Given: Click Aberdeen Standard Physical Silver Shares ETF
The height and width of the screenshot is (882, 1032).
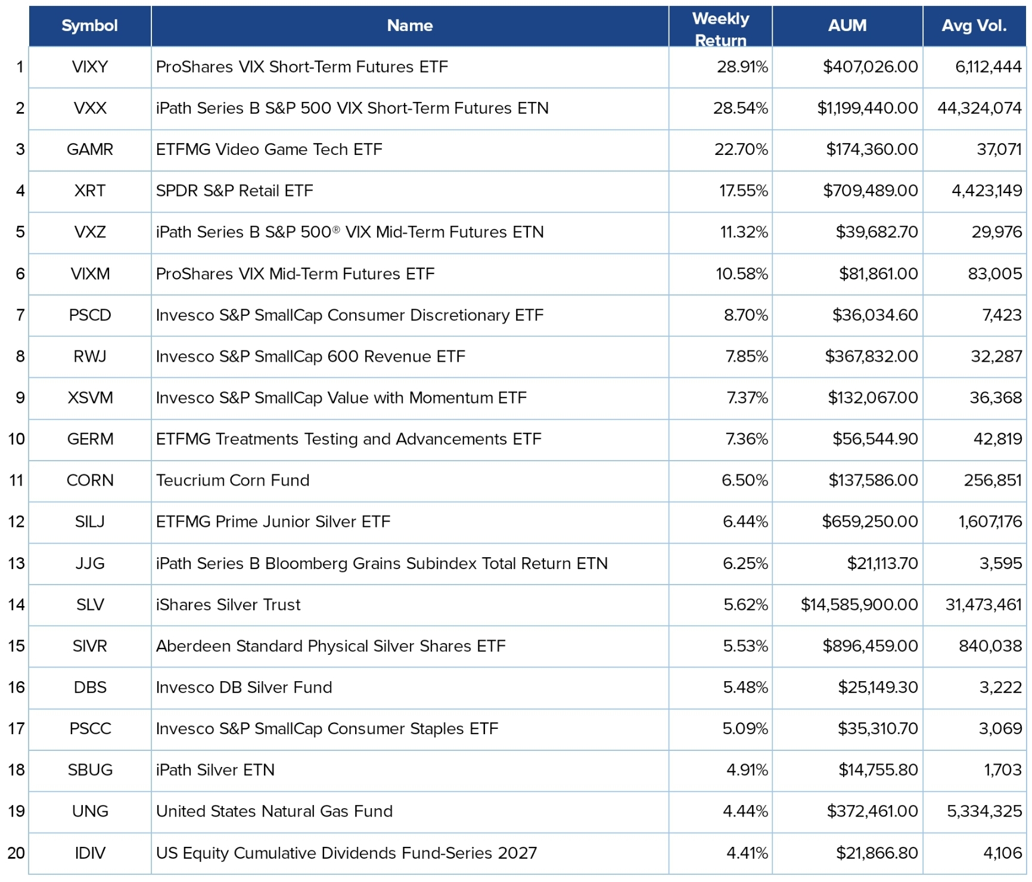Looking at the screenshot, I should [x=331, y=646].
